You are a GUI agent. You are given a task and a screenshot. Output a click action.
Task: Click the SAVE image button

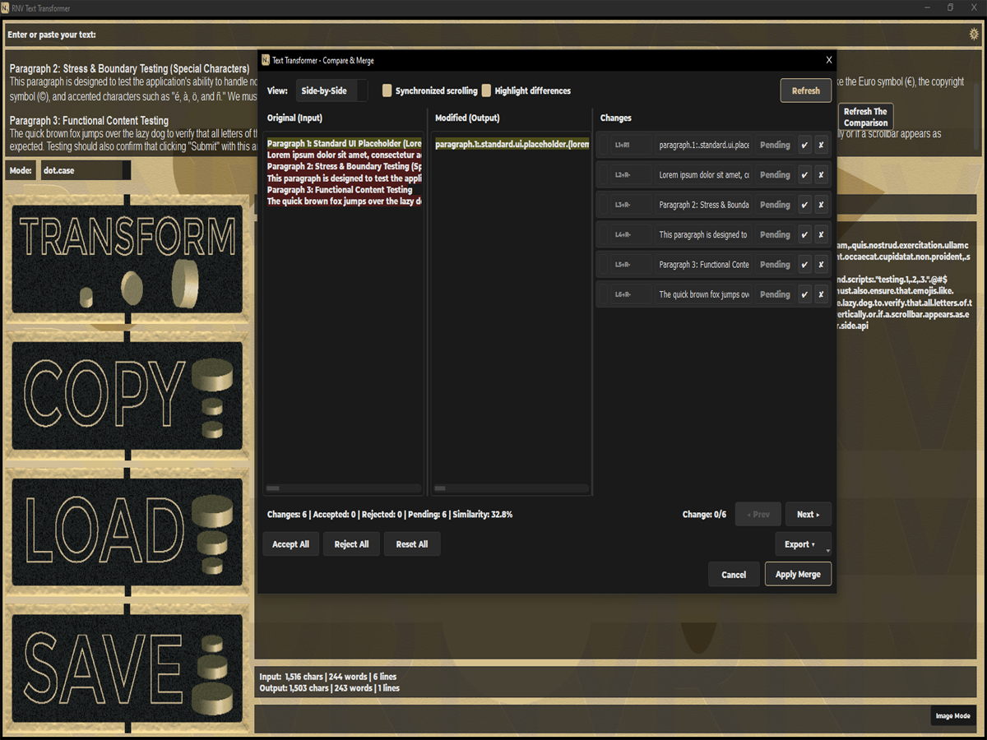point(127,668)
